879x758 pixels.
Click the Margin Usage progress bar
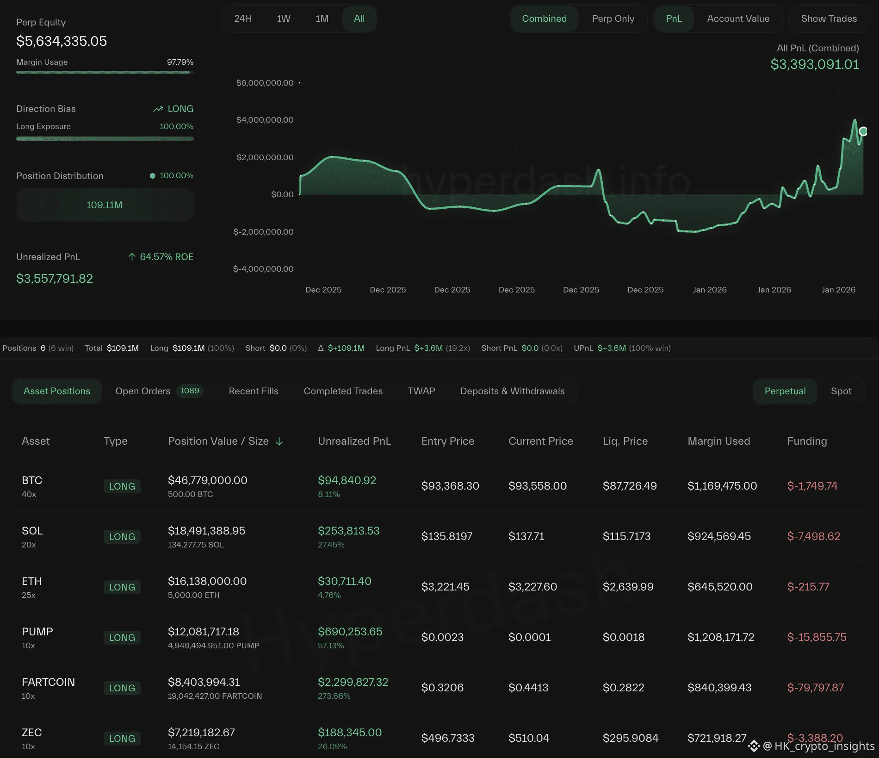105,72
